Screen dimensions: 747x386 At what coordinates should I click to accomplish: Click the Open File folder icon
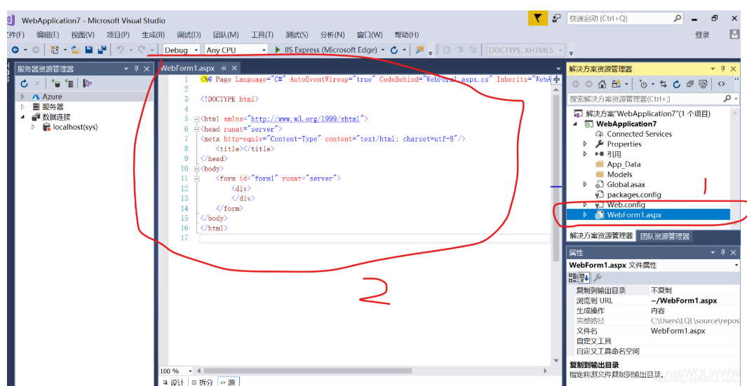[x=76, y=50]
